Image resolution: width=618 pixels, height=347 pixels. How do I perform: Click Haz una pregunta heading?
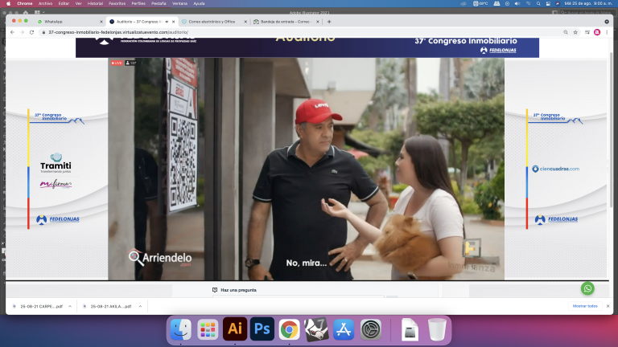point(238,290)
